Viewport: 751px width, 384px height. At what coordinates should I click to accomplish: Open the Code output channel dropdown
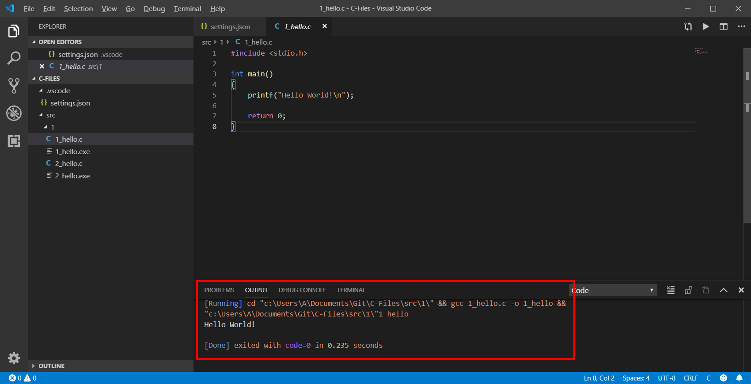coord(612,290)
